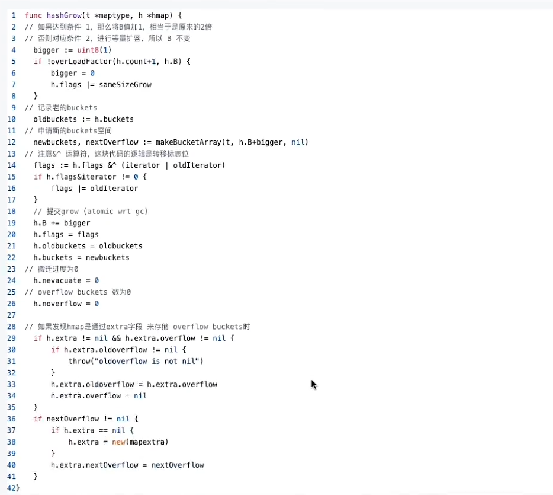553x495 pixels.
Task: Click the first comment about condition 1
Action: 118,27
